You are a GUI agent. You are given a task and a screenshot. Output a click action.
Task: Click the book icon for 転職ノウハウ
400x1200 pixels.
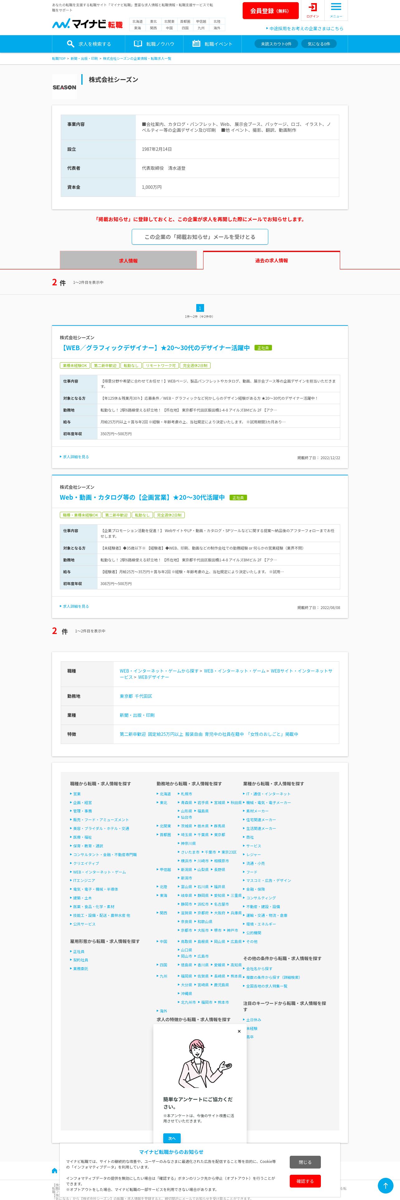[x=138, y=44]
